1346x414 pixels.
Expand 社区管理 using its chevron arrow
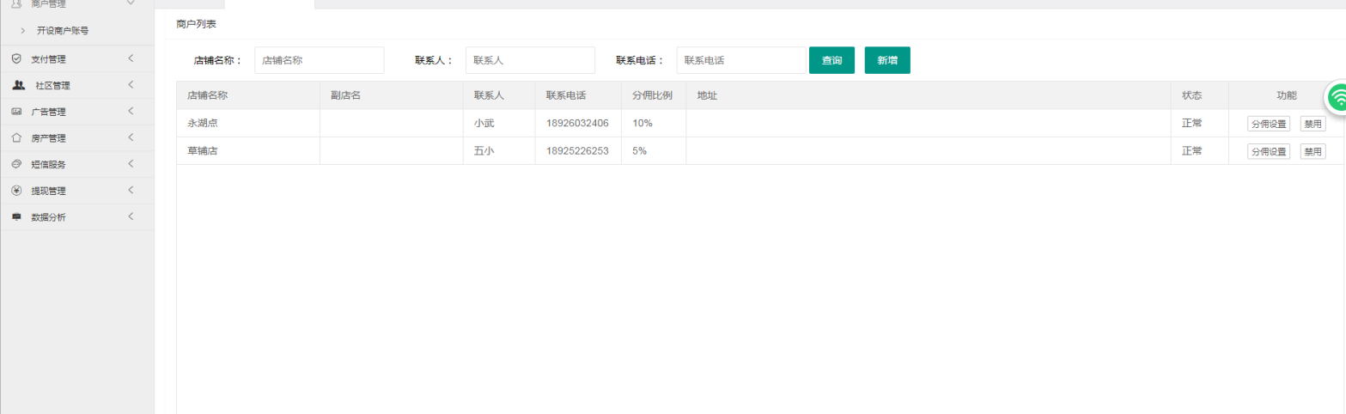[x=131, y=85]
